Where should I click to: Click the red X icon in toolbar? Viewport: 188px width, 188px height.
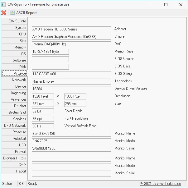click(x=4, y=13)
